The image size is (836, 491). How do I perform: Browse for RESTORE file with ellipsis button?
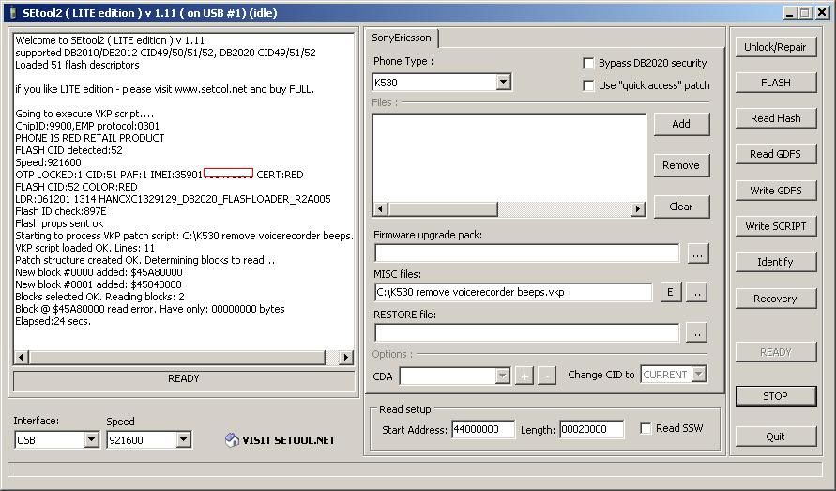[x=696, y=332]
